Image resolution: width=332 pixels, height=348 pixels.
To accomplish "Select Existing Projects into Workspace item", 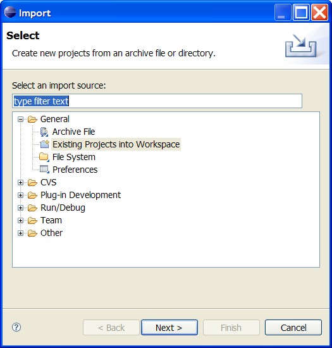I will (x=116, y=144).
